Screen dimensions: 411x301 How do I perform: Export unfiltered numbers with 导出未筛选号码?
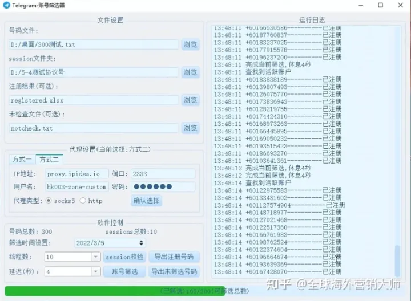174,271
